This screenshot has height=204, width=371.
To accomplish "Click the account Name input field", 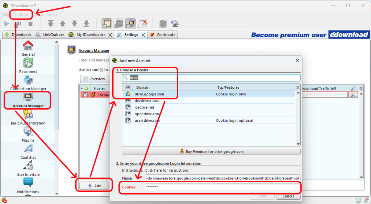I will click(222, 178).
